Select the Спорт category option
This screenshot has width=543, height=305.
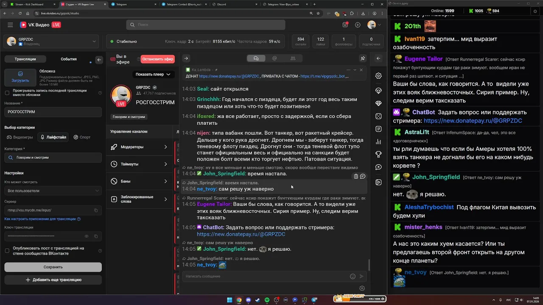click(82, 137)
